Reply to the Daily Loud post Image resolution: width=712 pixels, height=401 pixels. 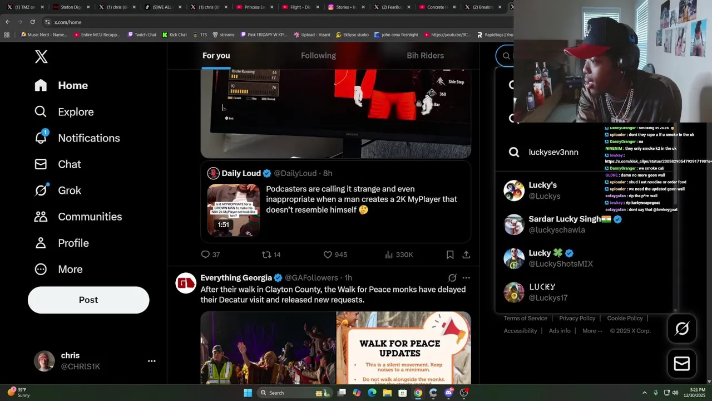(x=210, y=255)
